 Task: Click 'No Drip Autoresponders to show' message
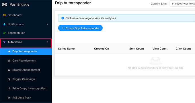[155, 68]
